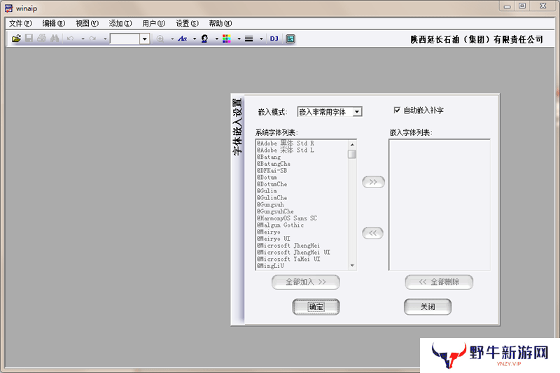
Task: Select the @Gulim font entry
Action: point(267,191)
